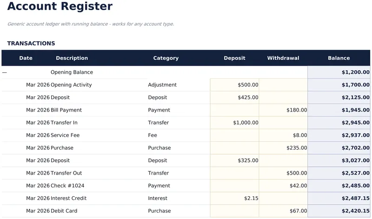Viewport: 372px width, 219px height.
Task: Click the dash icon beside Opening Balance
Action: (x=5, y=72)
